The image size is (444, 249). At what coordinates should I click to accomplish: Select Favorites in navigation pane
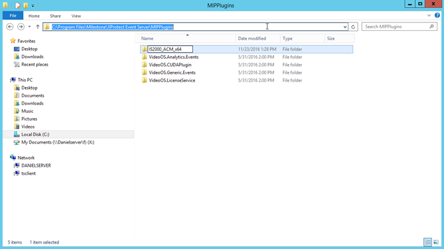click(26, 41)
